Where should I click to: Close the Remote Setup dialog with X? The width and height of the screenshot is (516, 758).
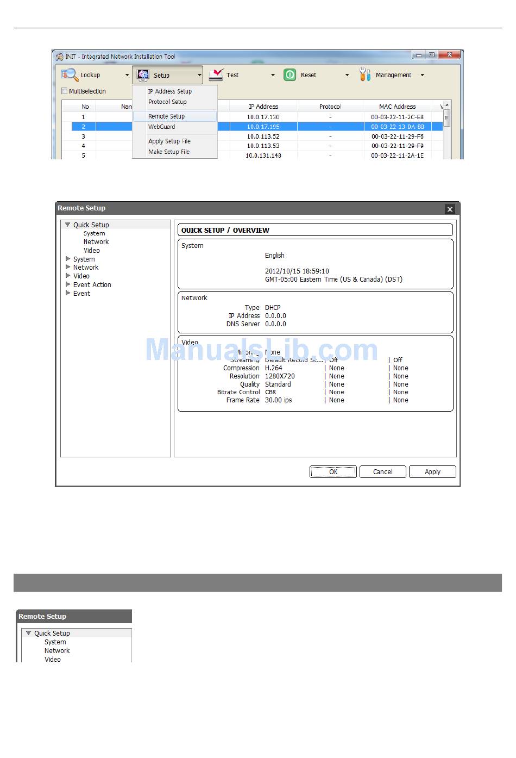450,209
